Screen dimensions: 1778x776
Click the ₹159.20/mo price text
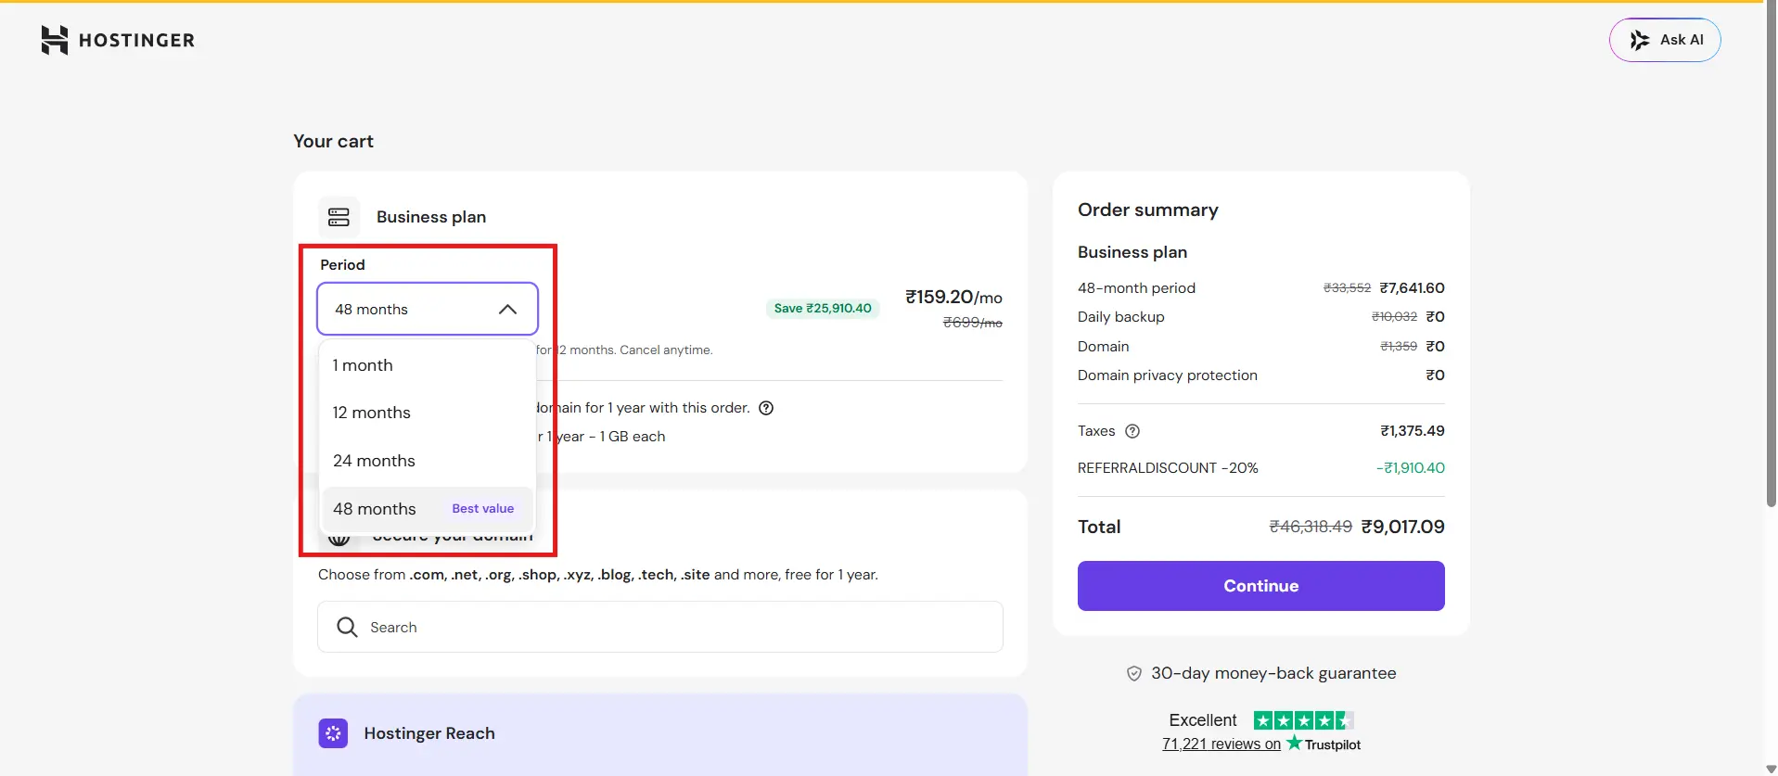(x=953, y=297)
